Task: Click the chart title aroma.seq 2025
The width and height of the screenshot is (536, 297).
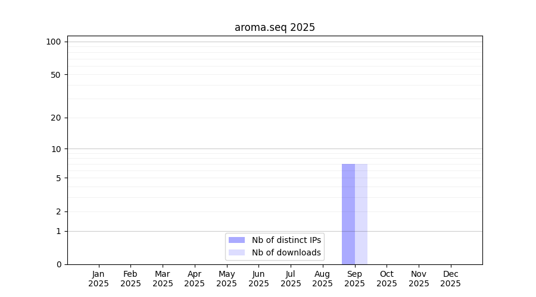Action: pyautogui.click(x=275, y=27)
